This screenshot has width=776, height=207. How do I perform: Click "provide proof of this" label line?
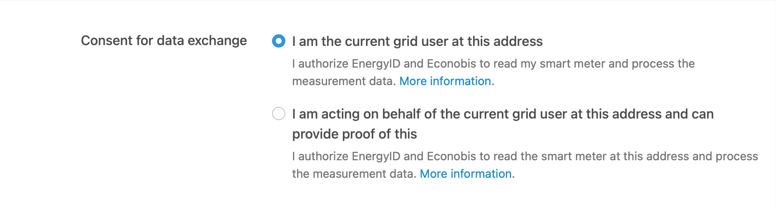355,134
